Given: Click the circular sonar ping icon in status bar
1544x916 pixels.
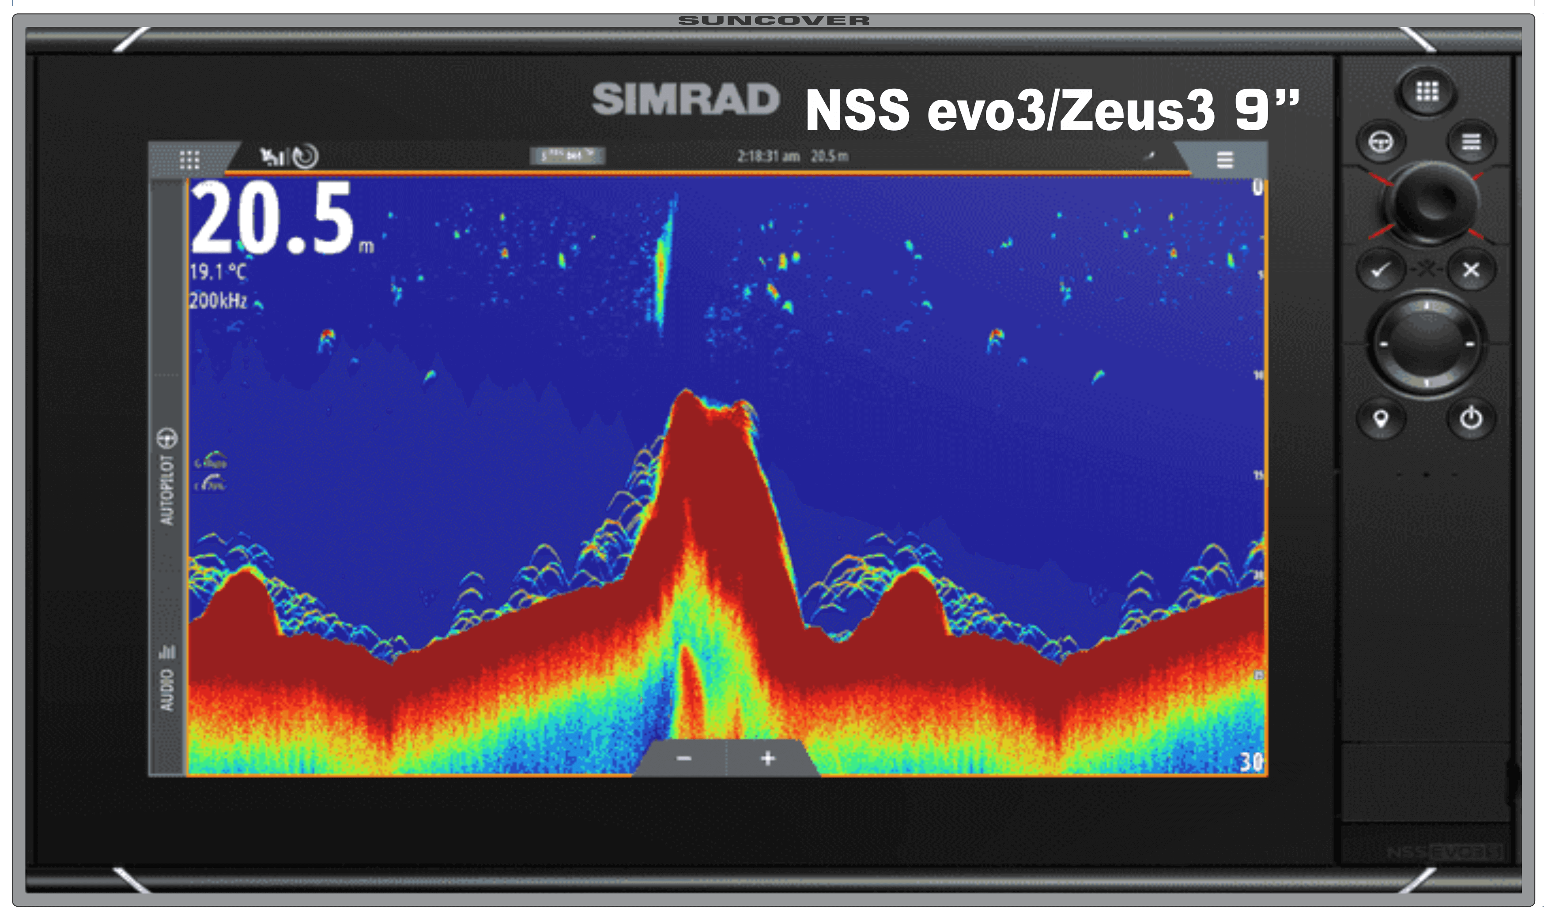Looking at the screenshot, I should point(305,156).
